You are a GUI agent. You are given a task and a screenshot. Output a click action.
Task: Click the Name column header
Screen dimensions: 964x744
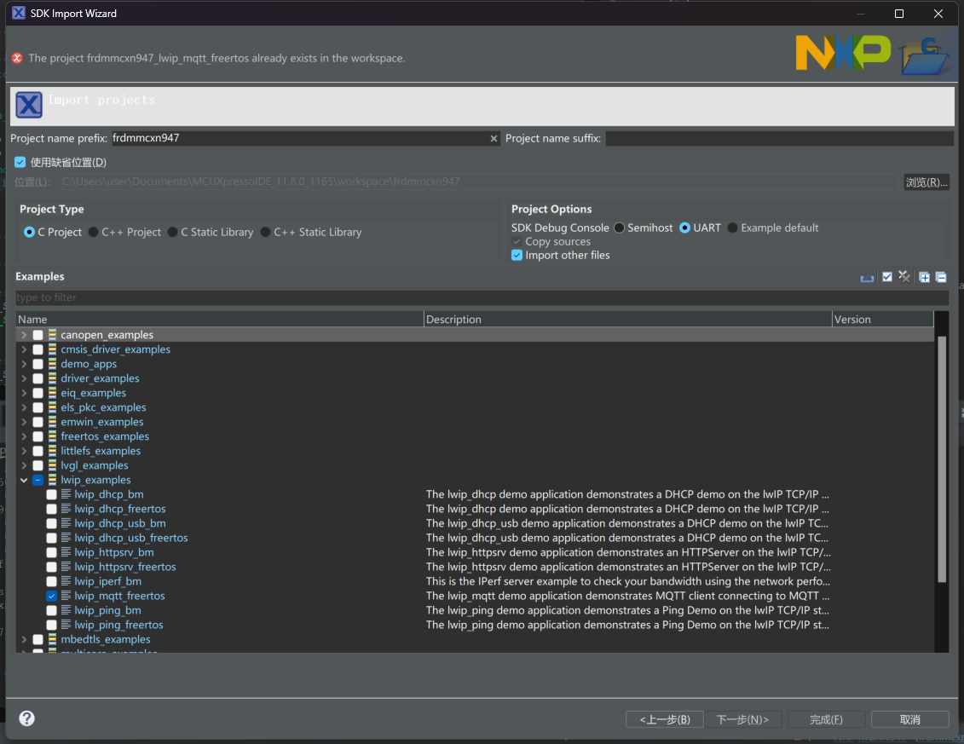click(x=220, y=319)
